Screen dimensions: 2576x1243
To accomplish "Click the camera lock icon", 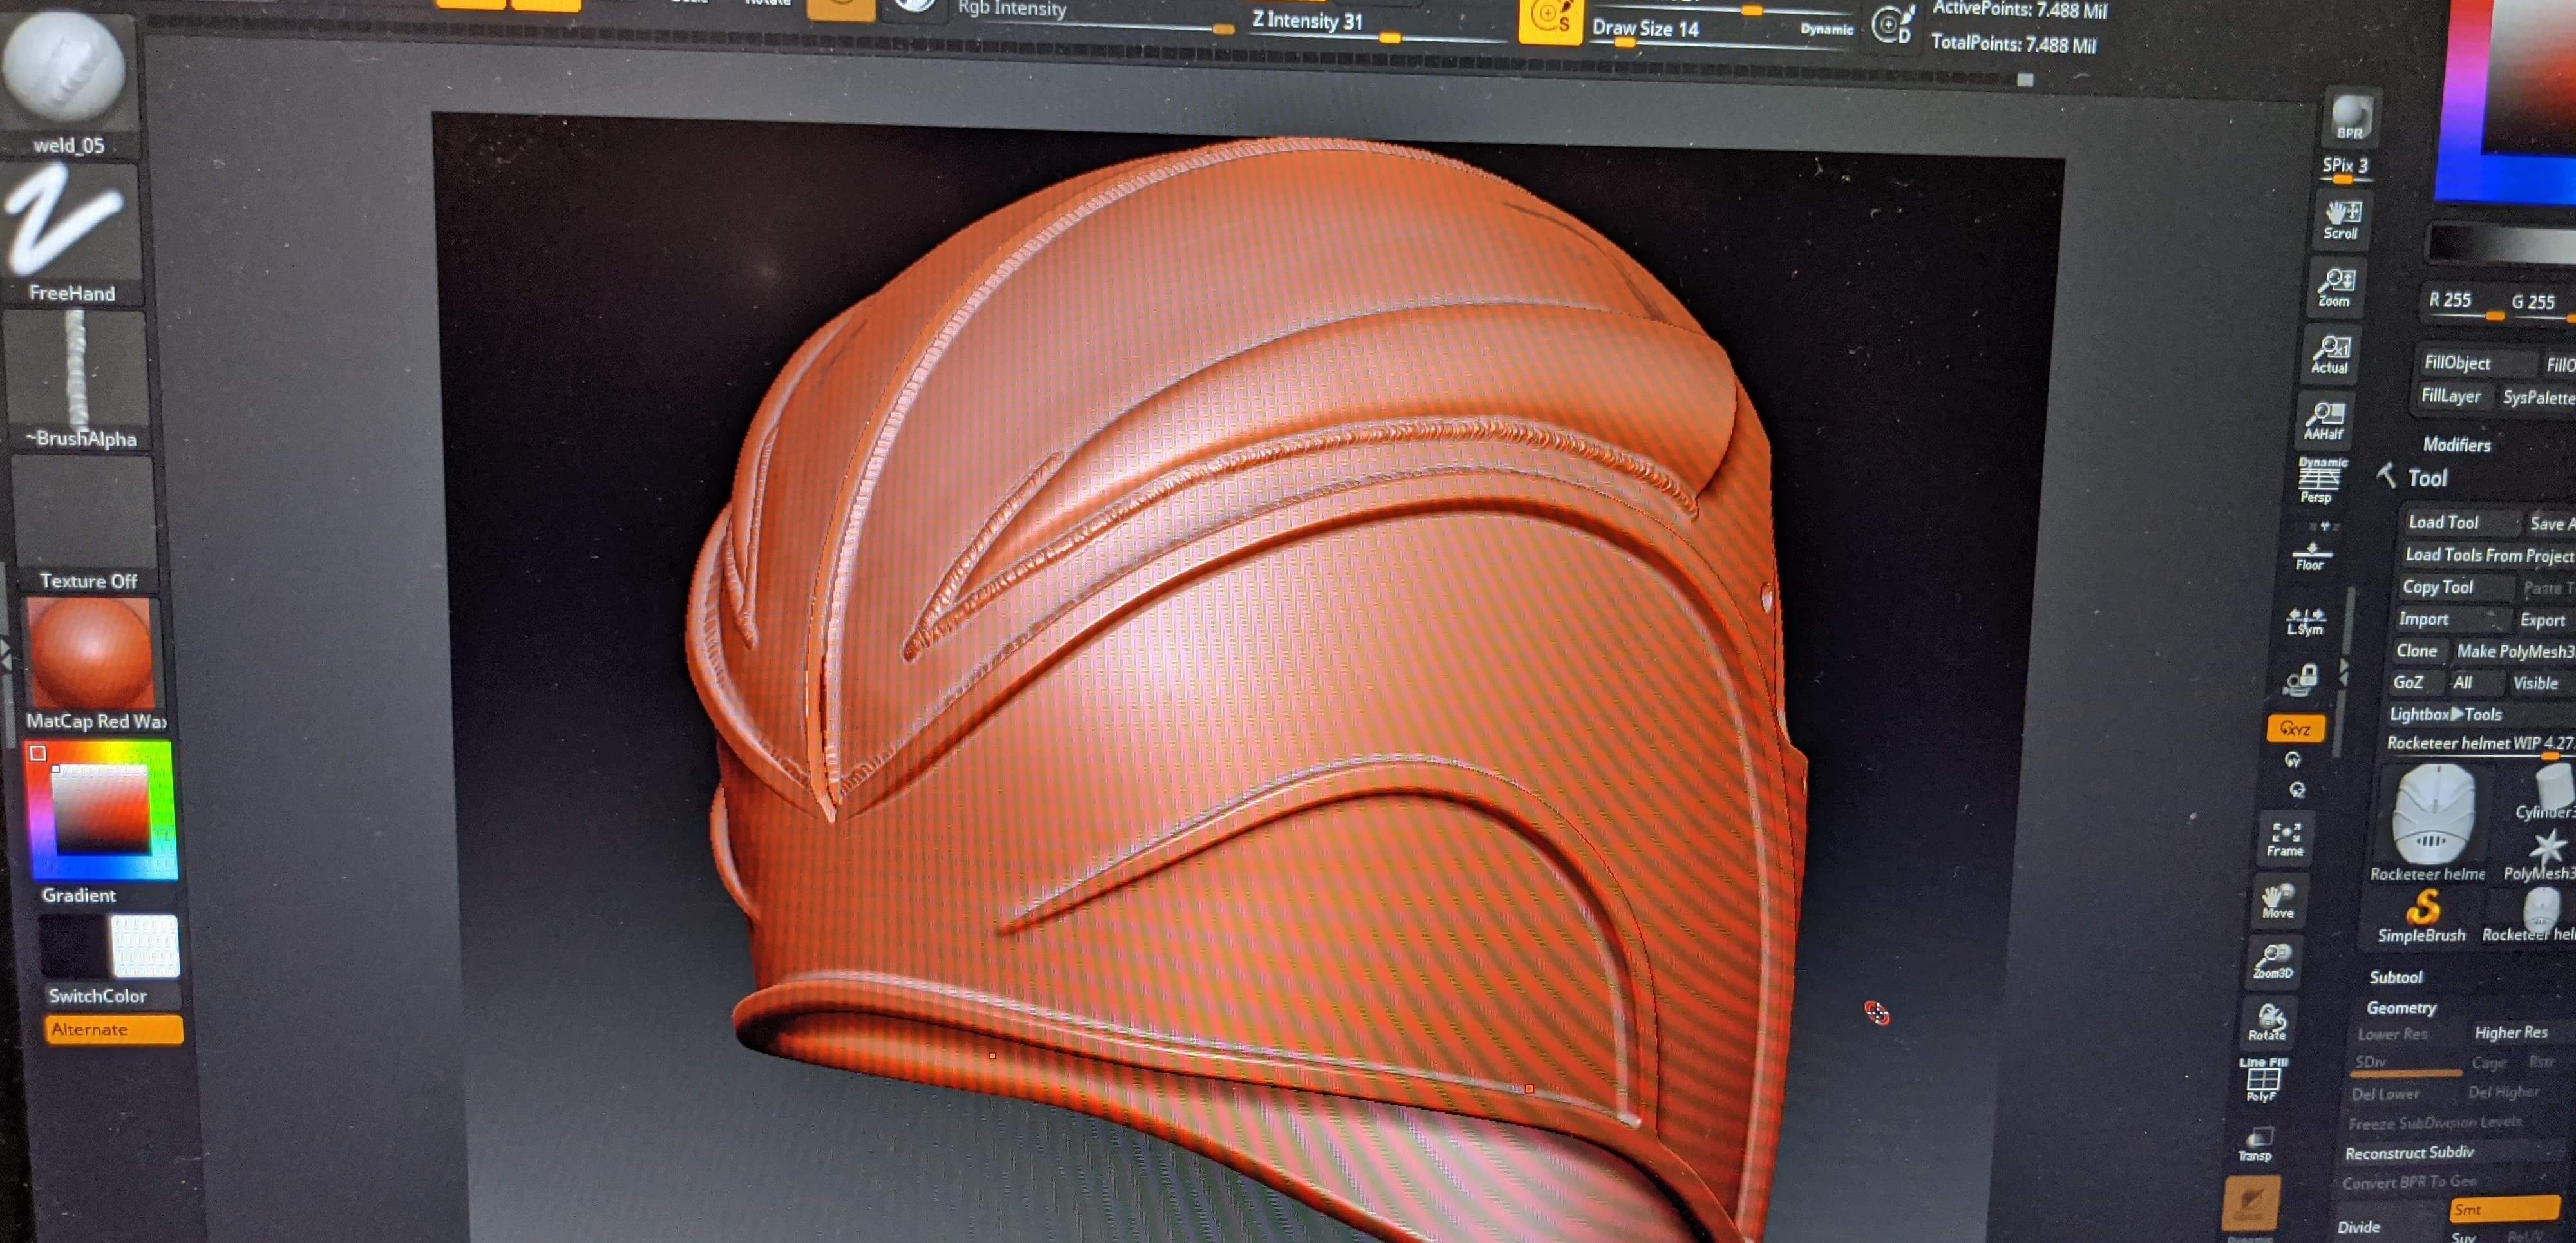I will 2300,680.
